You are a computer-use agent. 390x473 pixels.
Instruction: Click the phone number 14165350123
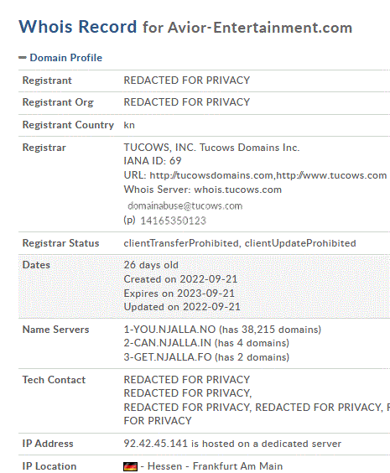(x=173, y=221)
